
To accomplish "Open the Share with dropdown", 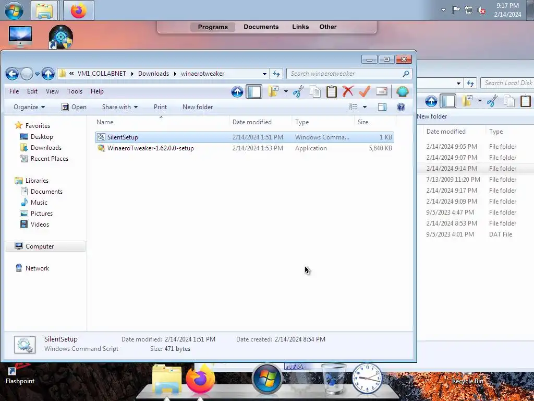I will pyautogui.click(x=120, y=107).
